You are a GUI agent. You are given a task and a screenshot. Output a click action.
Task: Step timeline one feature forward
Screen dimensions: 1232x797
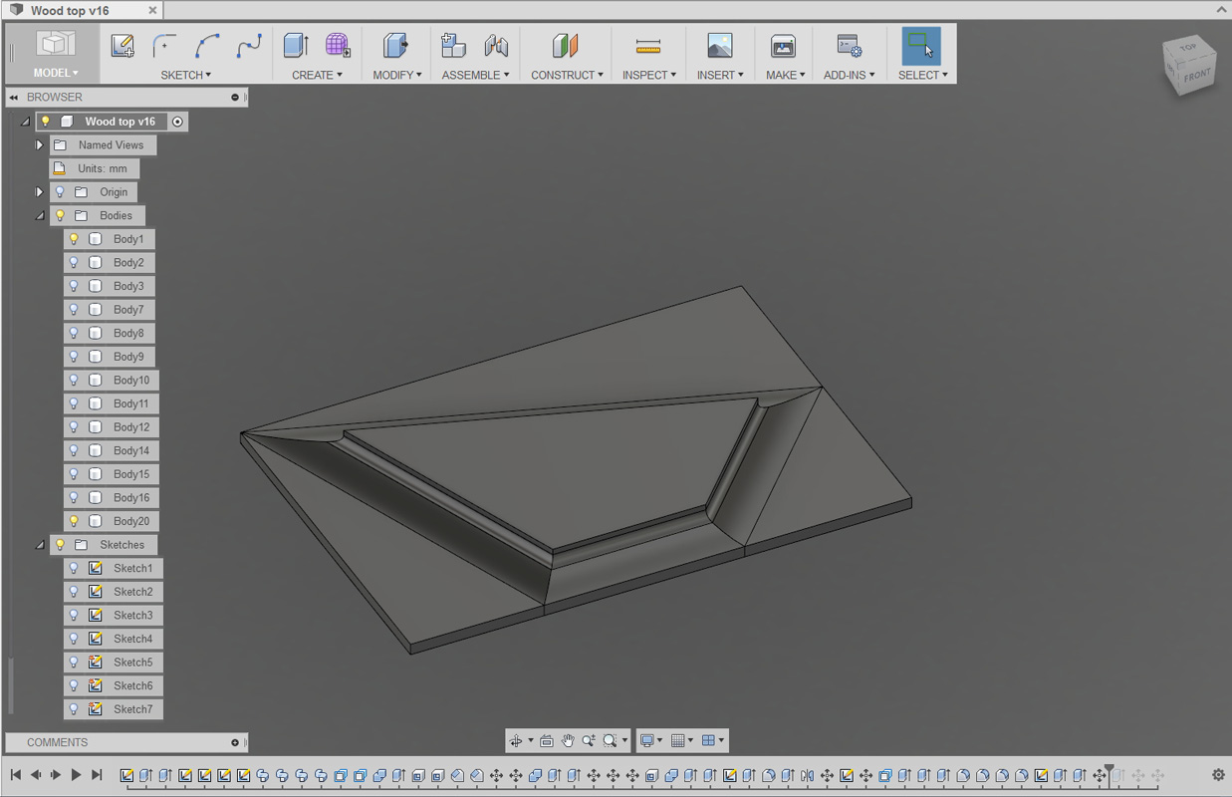56,775
